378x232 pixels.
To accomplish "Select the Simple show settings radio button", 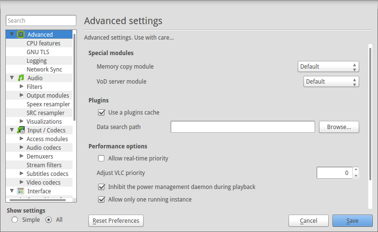I will pos(15,220).
